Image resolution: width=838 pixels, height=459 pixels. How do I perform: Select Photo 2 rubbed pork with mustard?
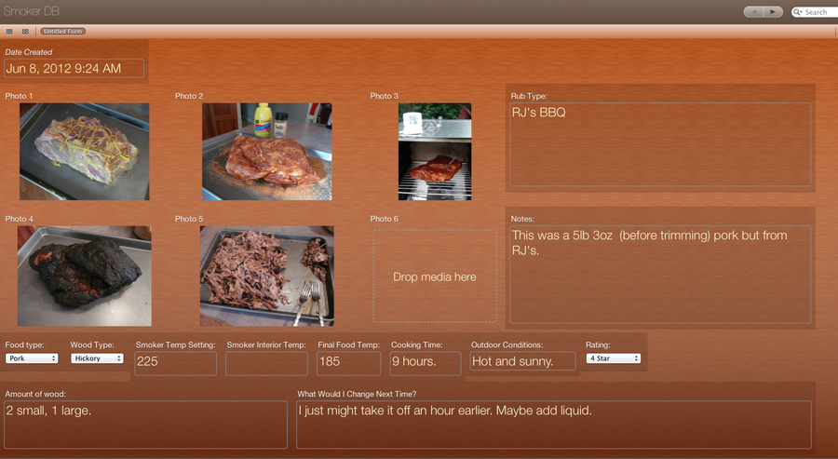266,152
